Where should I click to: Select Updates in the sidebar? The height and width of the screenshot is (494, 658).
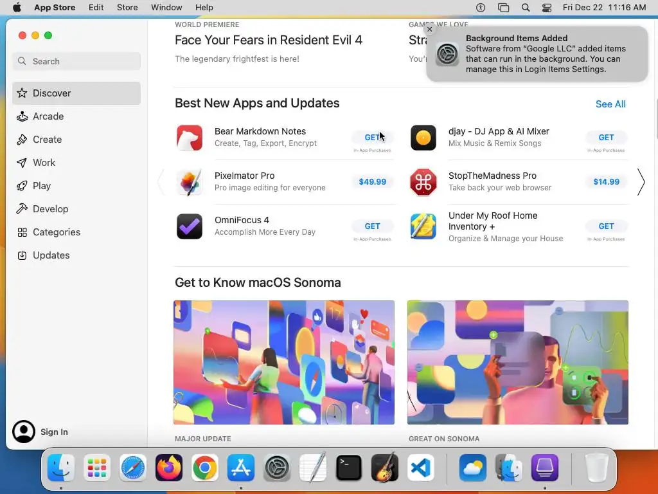point(76,255)
